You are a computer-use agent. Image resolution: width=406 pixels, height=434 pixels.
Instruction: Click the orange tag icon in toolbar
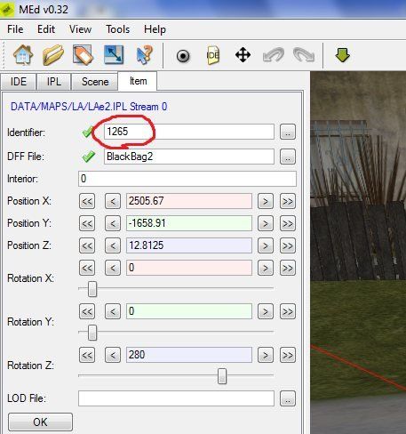[84, 55]
